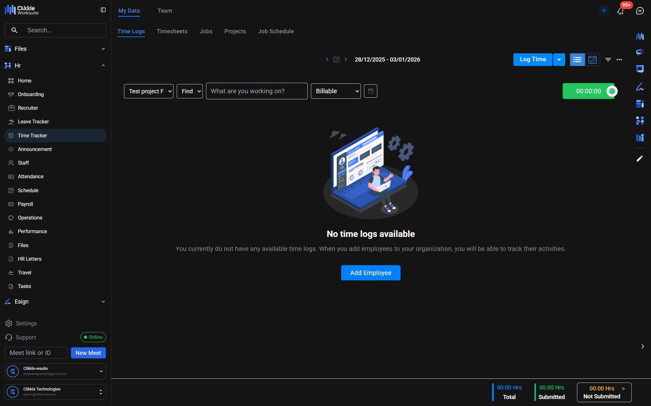Open the Team tab
Viewport: 651px width, 406px height.
[165, 11]
